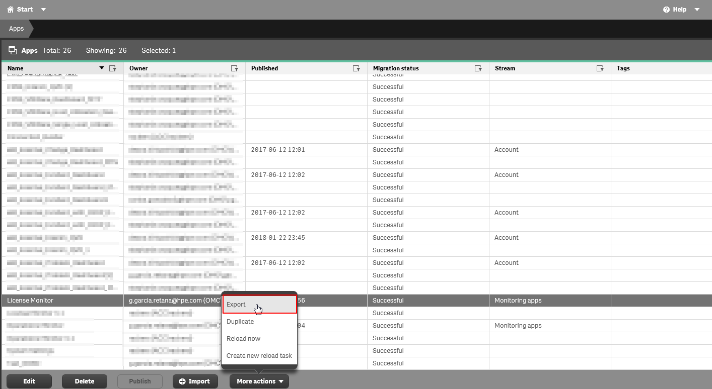Choose Duplicate from More actions menu

[259, 322]
